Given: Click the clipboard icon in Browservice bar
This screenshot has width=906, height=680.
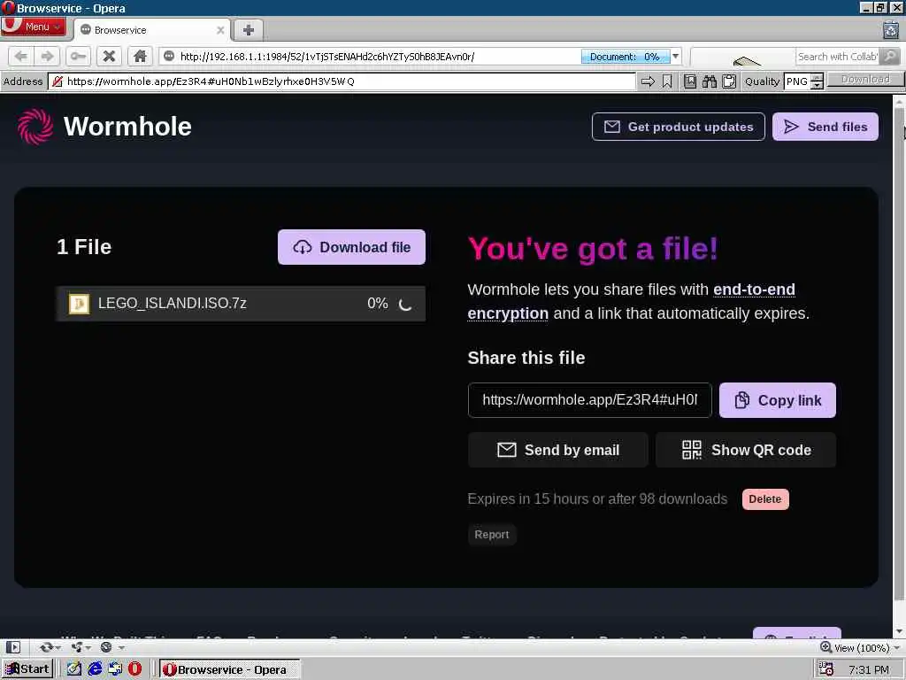Looking at the screenshot, I should click(x=729, y=81).
